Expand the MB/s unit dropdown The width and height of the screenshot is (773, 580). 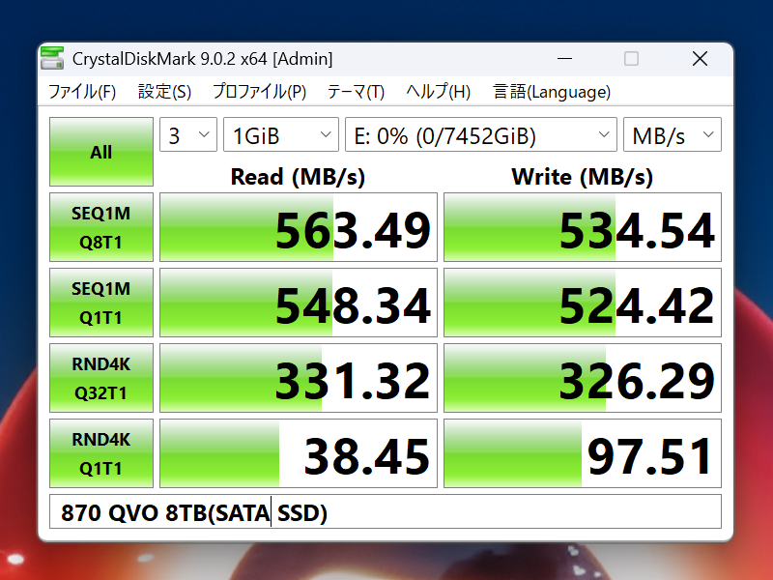[x=673, y=134]
